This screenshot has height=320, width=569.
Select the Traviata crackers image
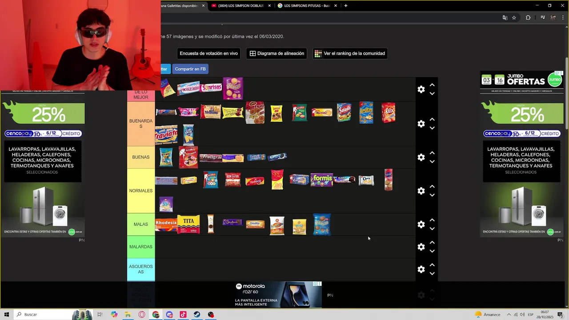(x=166, y=135)
